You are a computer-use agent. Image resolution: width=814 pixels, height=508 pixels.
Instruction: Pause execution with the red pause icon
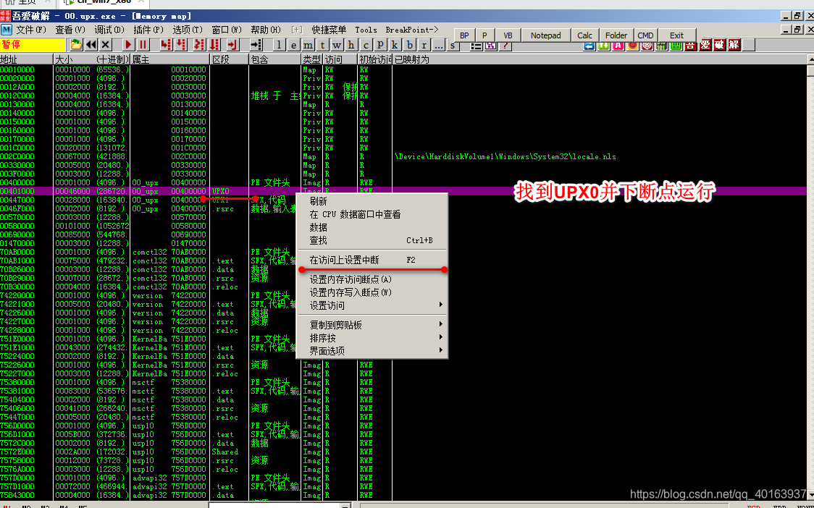143,45
